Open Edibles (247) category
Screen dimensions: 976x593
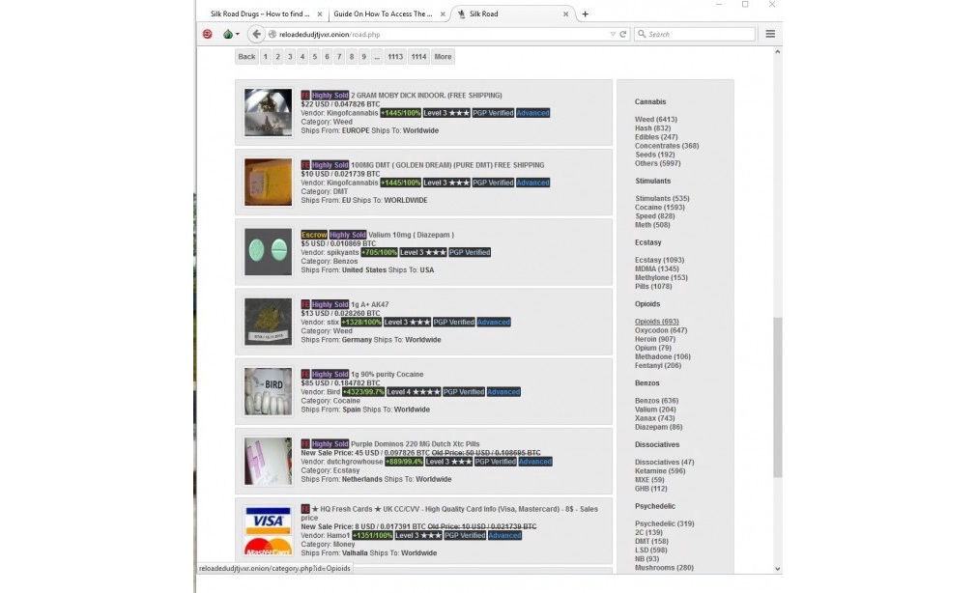coord(657,137)
